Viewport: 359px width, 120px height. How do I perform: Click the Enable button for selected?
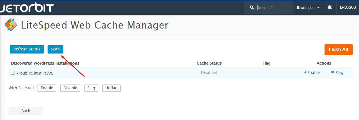[47, 88]
